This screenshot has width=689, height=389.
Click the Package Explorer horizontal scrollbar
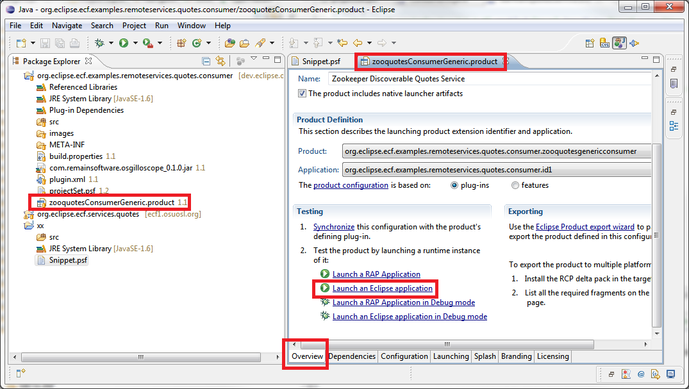click(140, 357)
